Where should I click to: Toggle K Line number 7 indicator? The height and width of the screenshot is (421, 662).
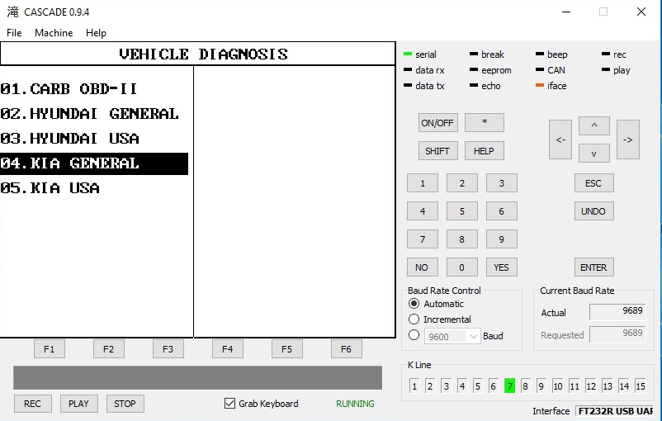pyautogui.click(x=509, y=386)
